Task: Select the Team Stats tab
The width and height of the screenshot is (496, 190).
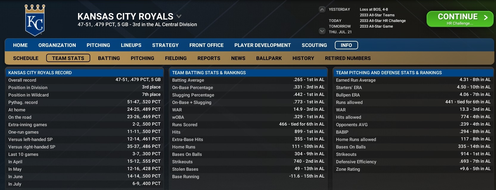Action: point(68,58)
